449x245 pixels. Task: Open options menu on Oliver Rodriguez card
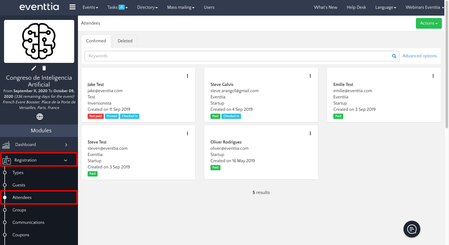click(310, 133)
